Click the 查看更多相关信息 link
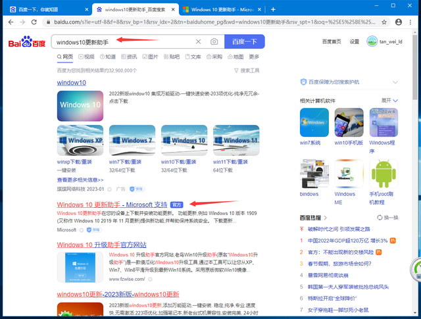 point(80,180)
